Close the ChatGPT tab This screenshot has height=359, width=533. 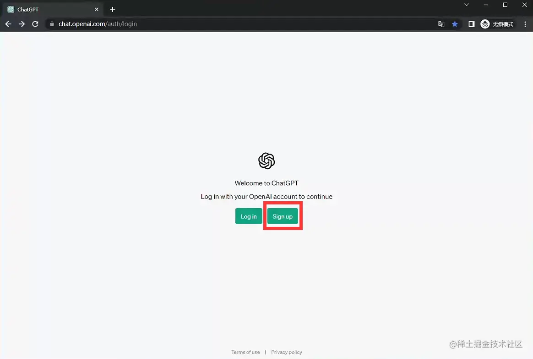point(97,10)
